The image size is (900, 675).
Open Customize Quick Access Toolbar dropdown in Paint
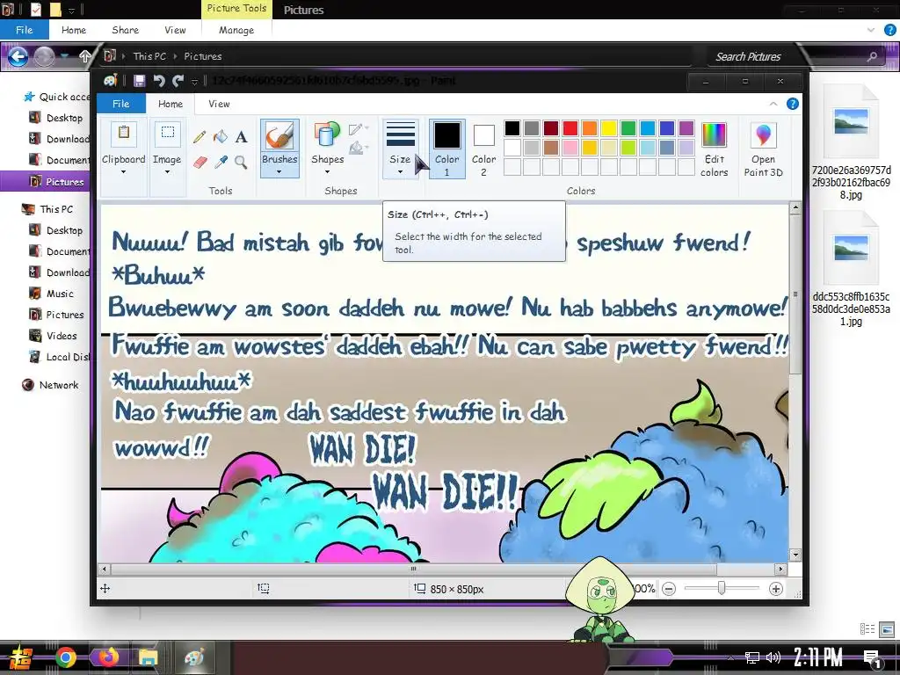click(194, 82)
